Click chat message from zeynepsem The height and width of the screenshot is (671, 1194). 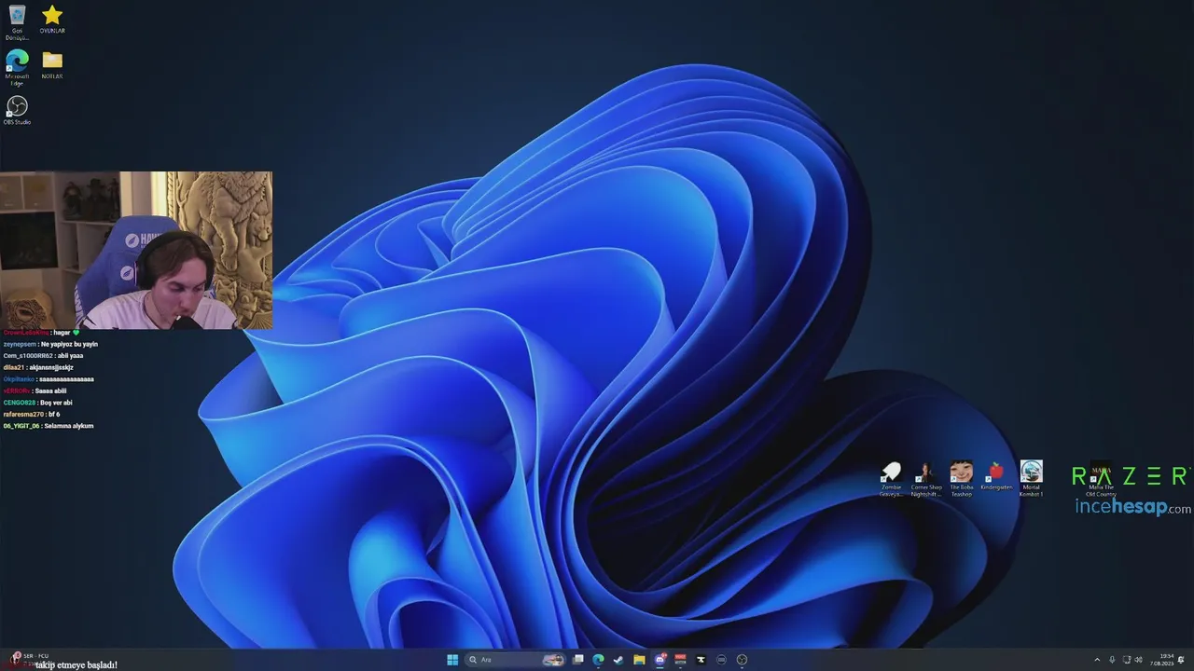(x=50, y=344)
